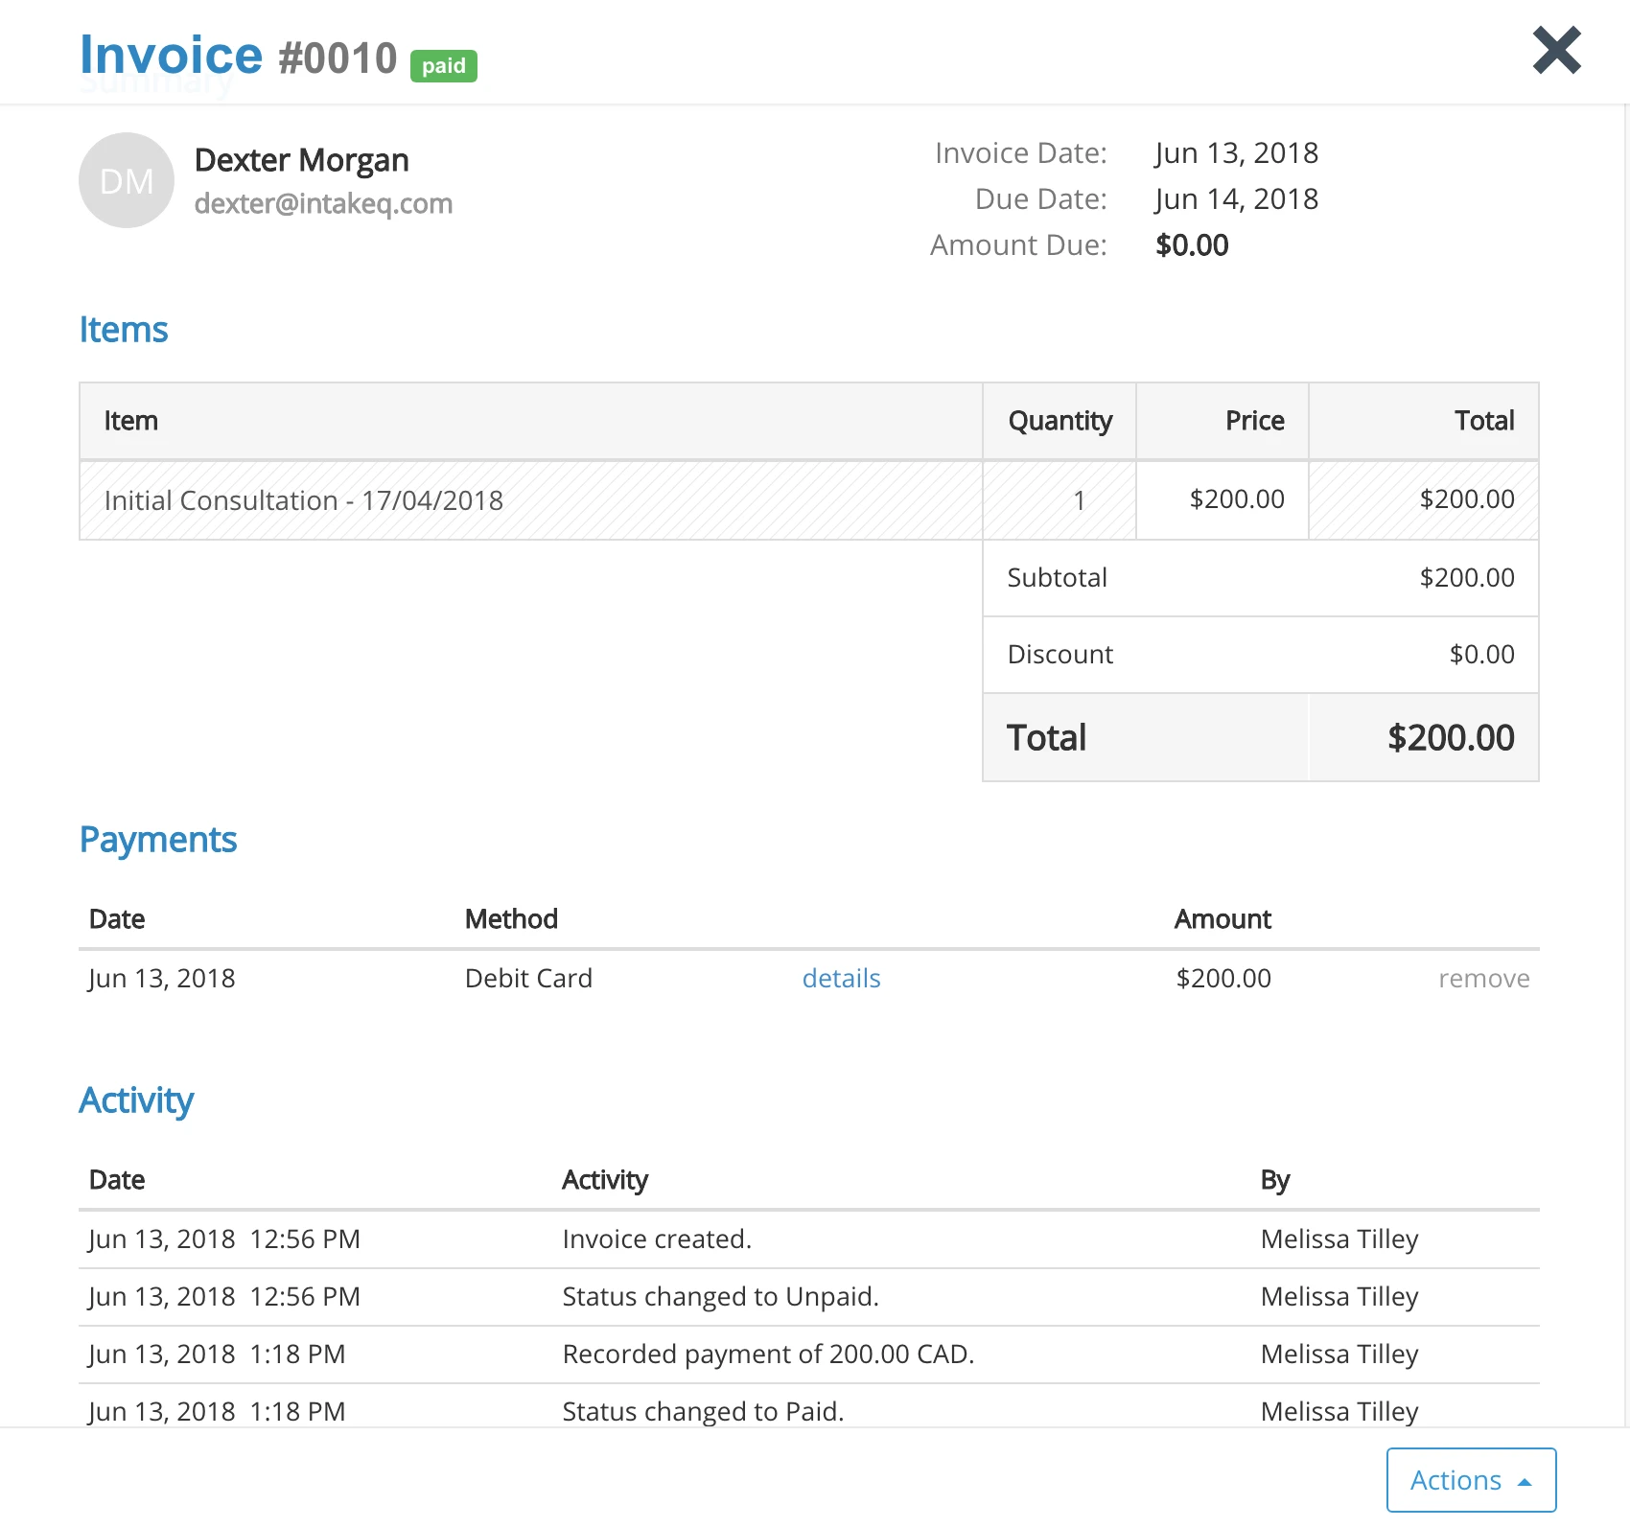Viewport: 1630px width, 1528px height.
Task: Click the Discount row amount
Action: coord(1481,655)
